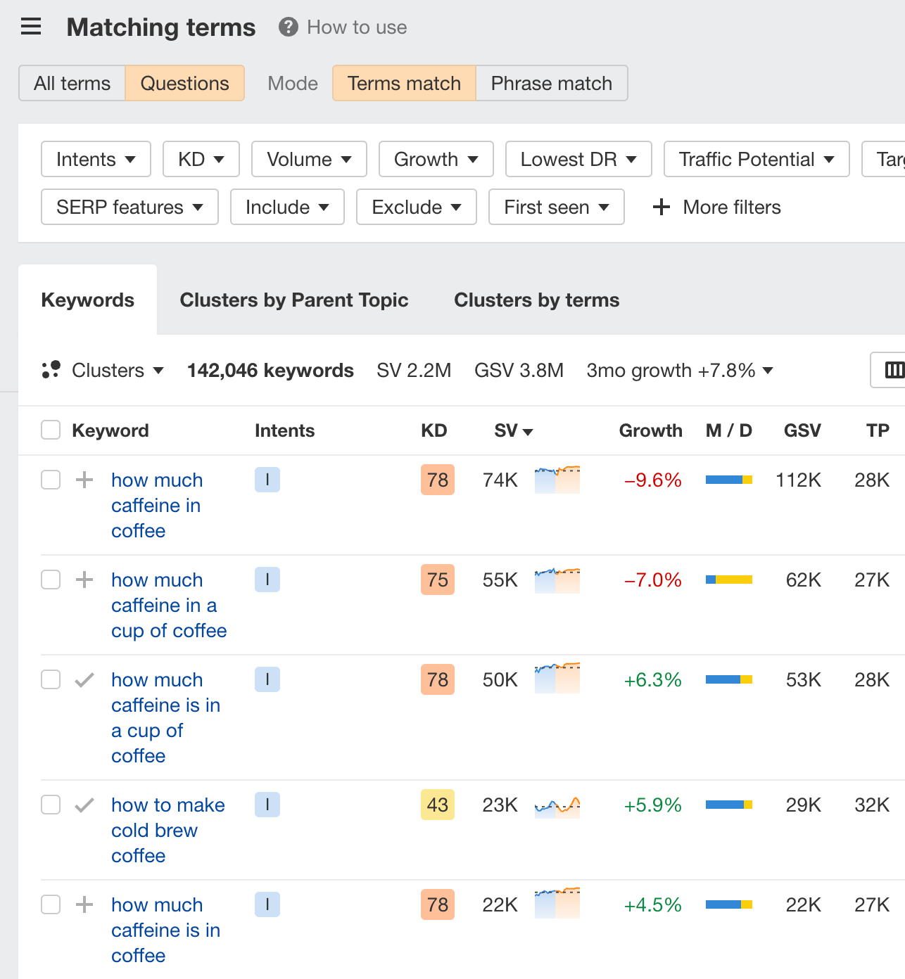Viewport: 905px width, 979px height.
Task: Click the More filters plus icon
Action: click(661, 207)
